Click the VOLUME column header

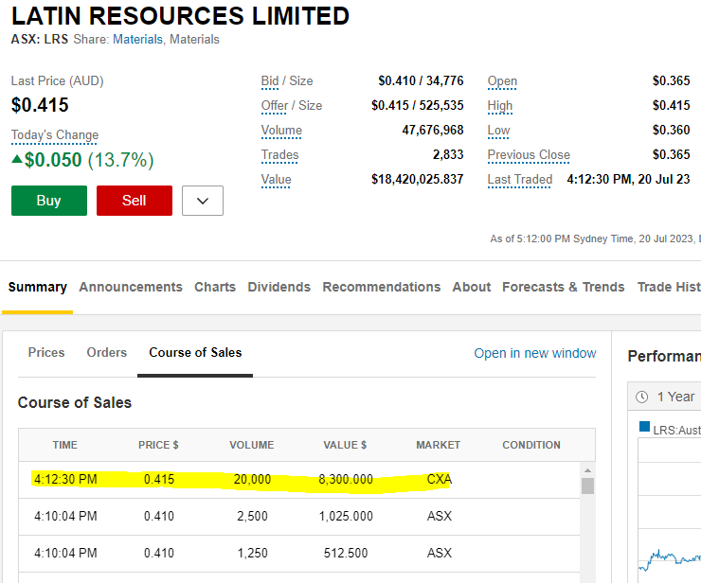252,445
